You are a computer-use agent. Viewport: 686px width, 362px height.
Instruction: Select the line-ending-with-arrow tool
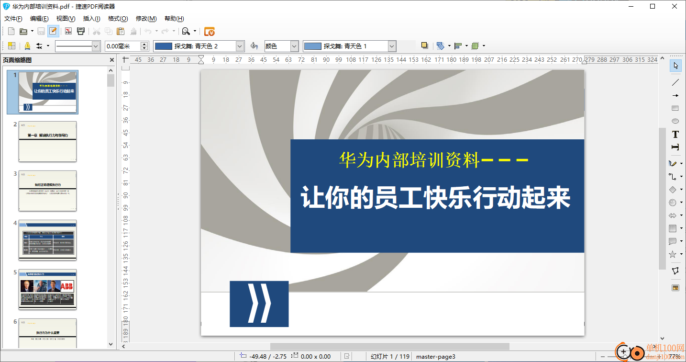point(675,95)
